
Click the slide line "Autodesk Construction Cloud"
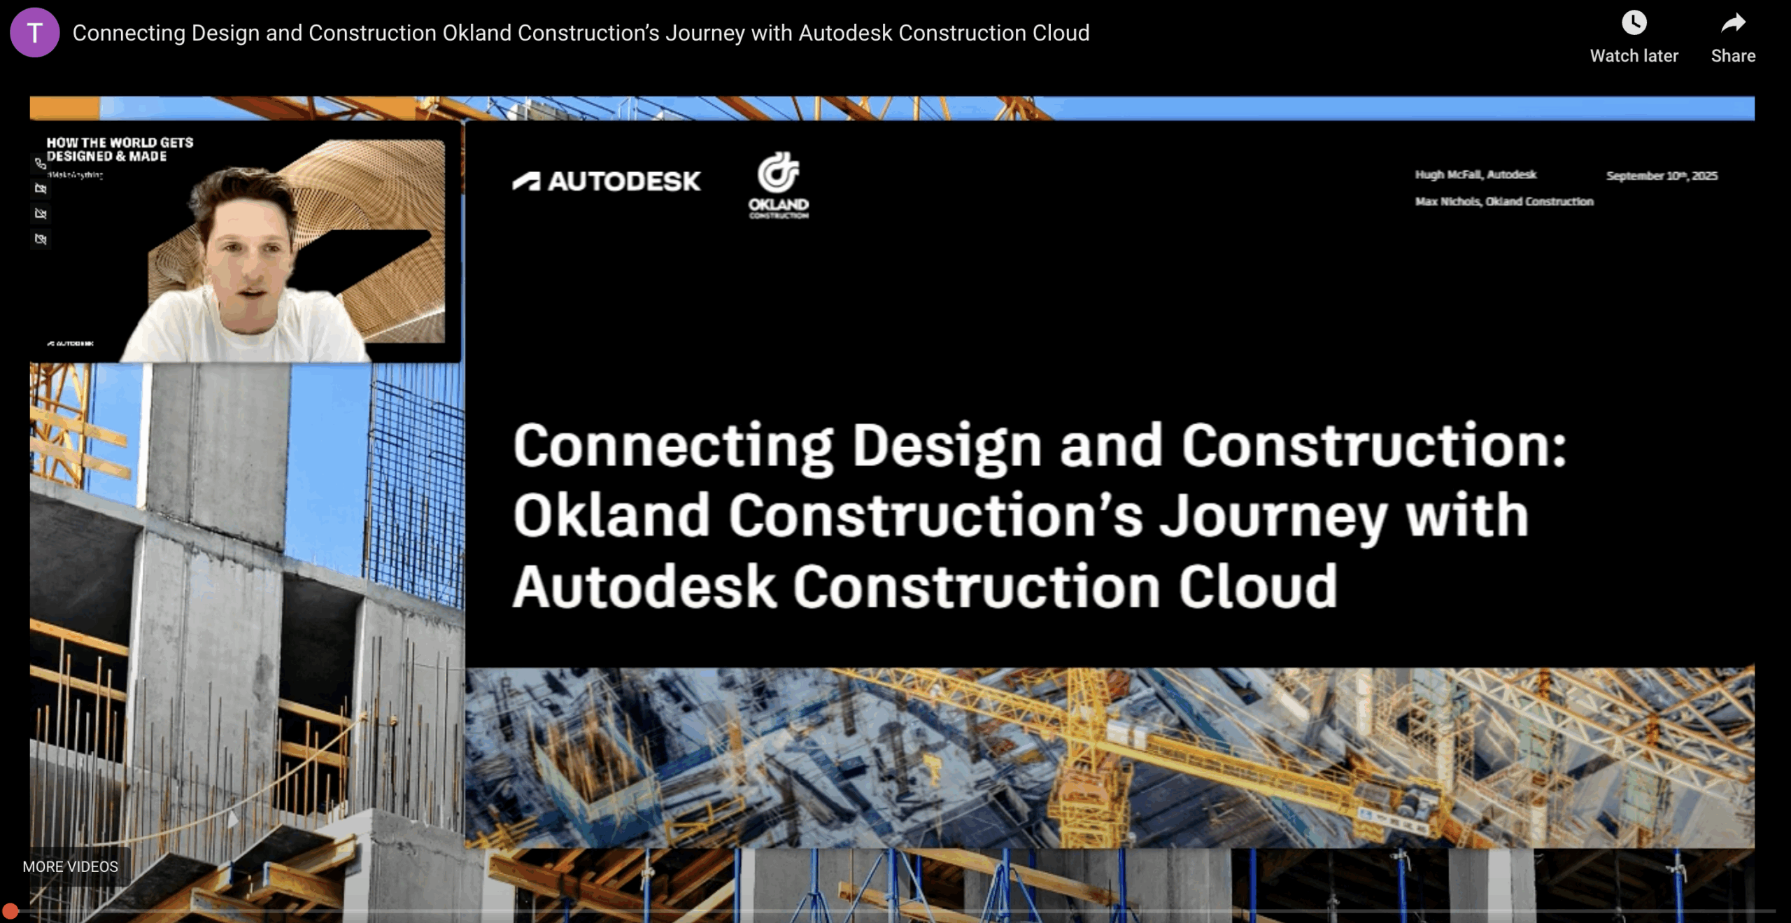[x=925, y=586]
